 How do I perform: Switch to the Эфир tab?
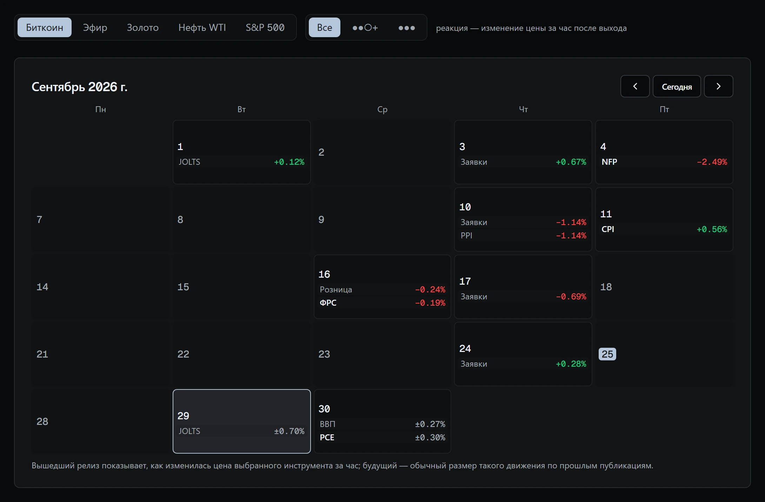95,27
